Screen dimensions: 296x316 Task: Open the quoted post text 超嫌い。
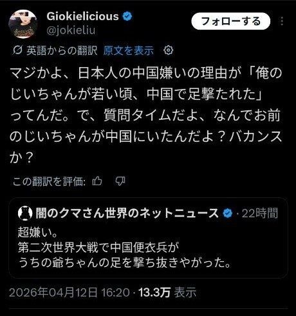click(37, 232)
